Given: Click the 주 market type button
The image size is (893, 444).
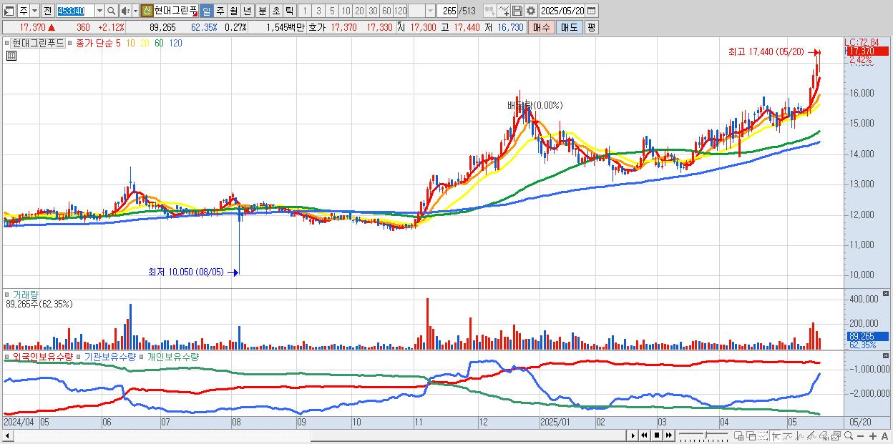Looking at the screenshot, I should 24,11.
